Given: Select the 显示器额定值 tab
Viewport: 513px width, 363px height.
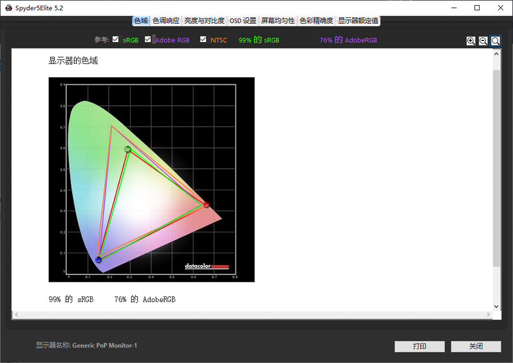Looking at the screenshot, I should click(357, 20).
